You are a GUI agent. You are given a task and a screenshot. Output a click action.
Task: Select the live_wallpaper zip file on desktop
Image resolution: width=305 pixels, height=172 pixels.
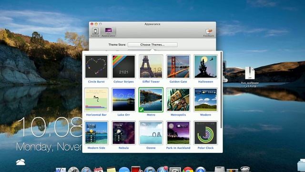[x=250, y=77]
